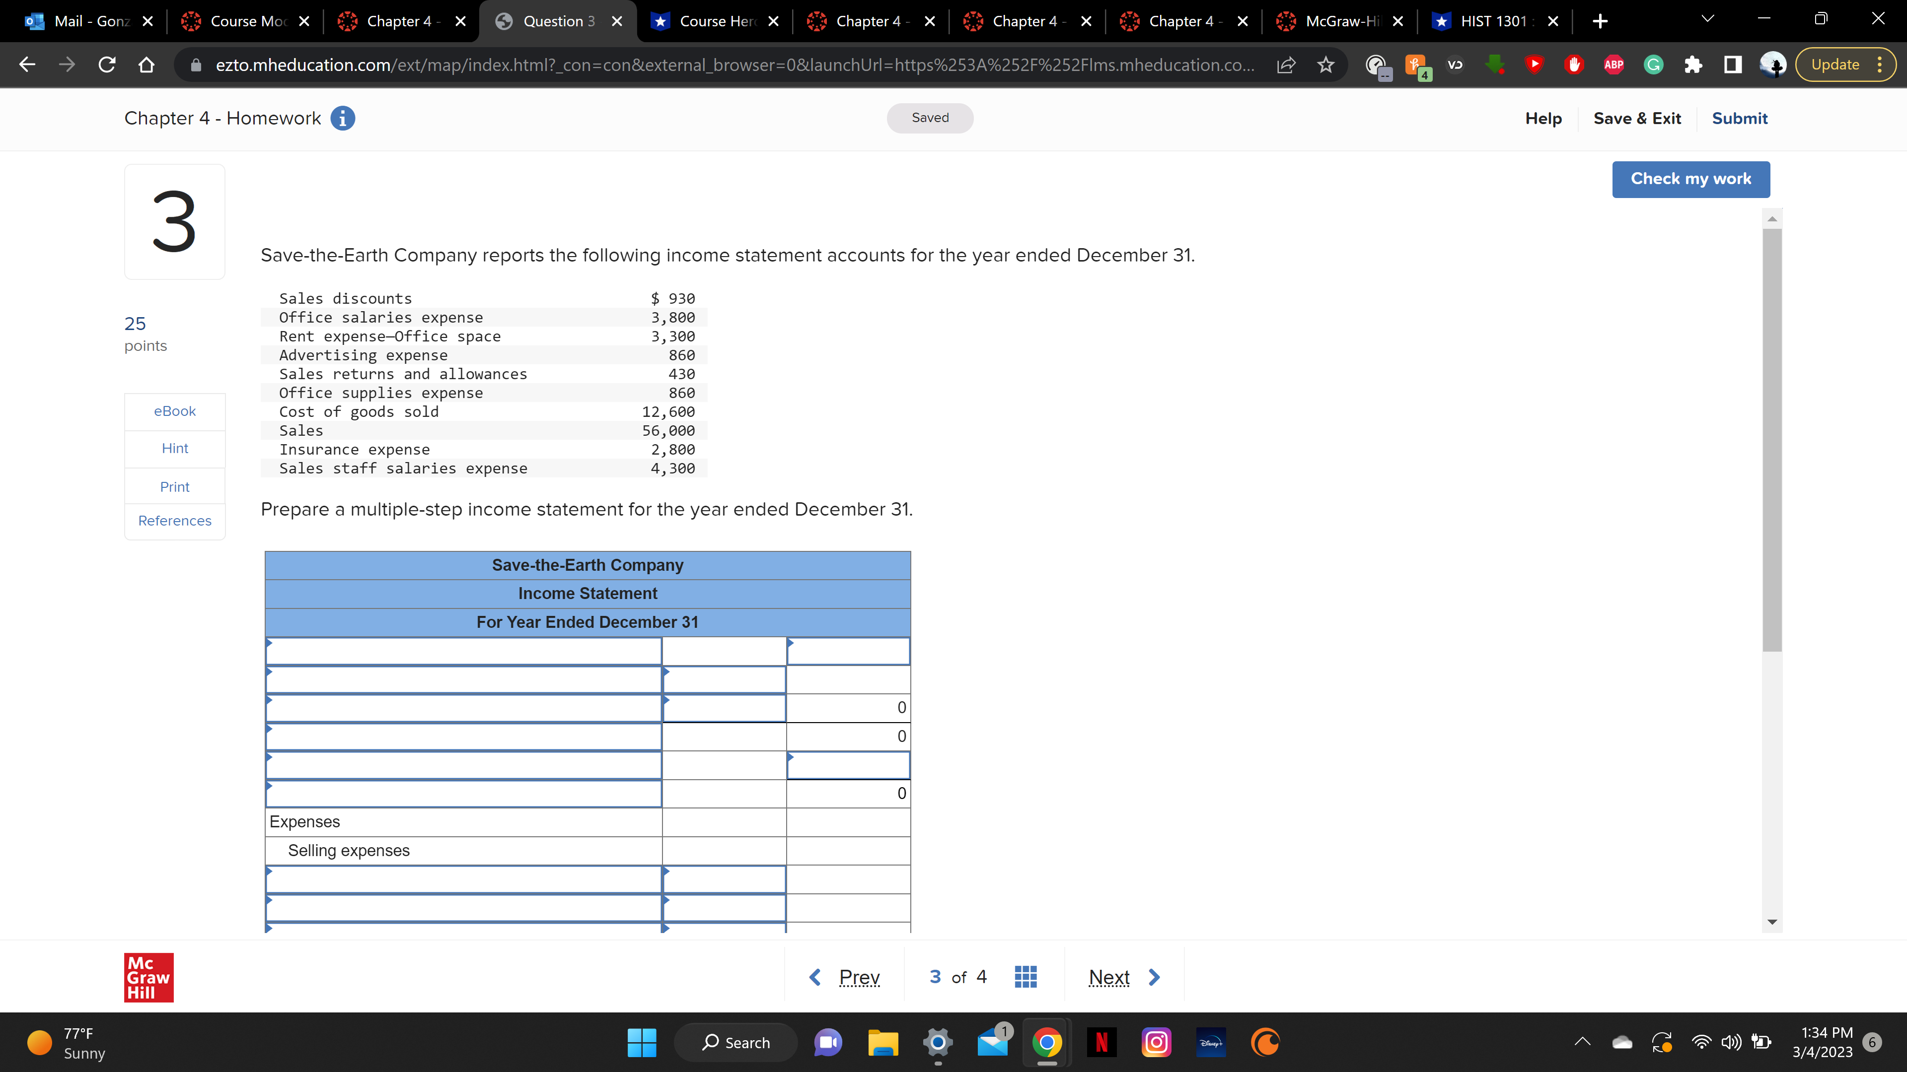The image size is (1907, 1072).
Task: Open browser Extensions puzzle icon
Action: 1693,65
